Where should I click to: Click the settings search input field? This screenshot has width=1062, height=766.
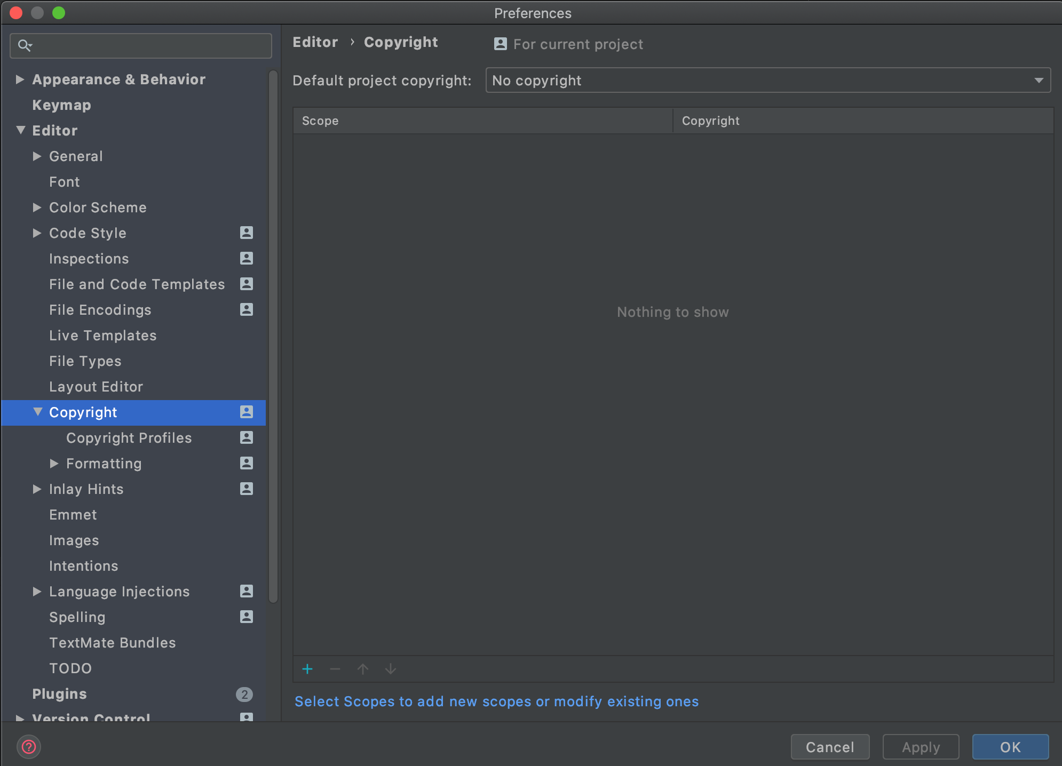[149, 46]
